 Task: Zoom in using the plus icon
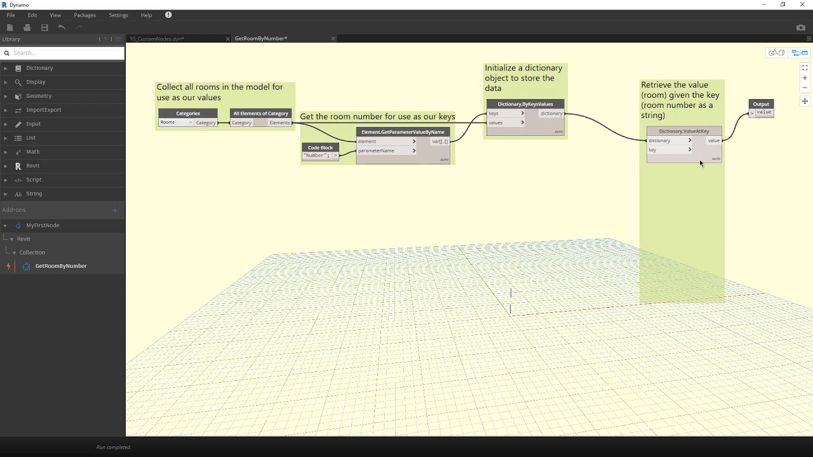point(805,78)
